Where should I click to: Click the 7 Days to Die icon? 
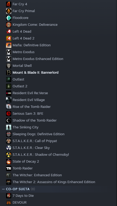click(9, 196)
